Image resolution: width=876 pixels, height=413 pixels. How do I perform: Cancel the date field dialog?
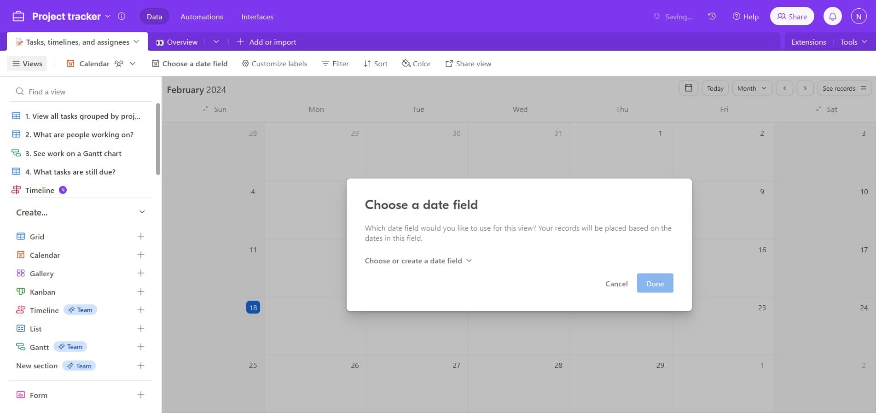point(616,284)
